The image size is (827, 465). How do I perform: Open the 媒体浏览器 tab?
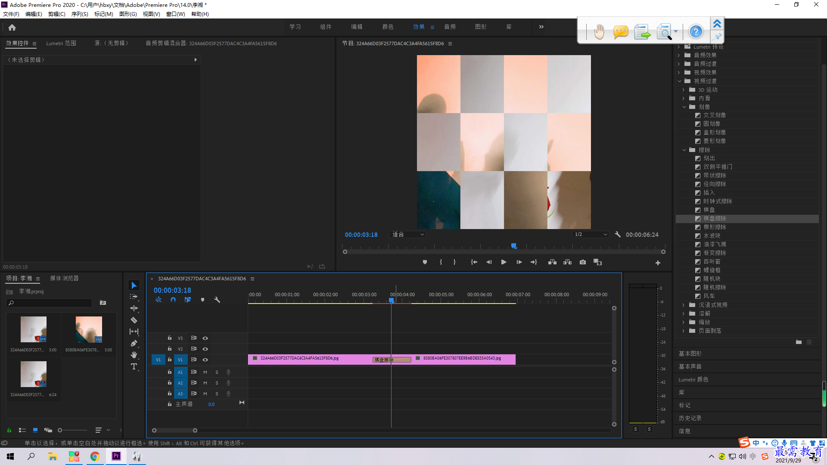click(64, 278)
